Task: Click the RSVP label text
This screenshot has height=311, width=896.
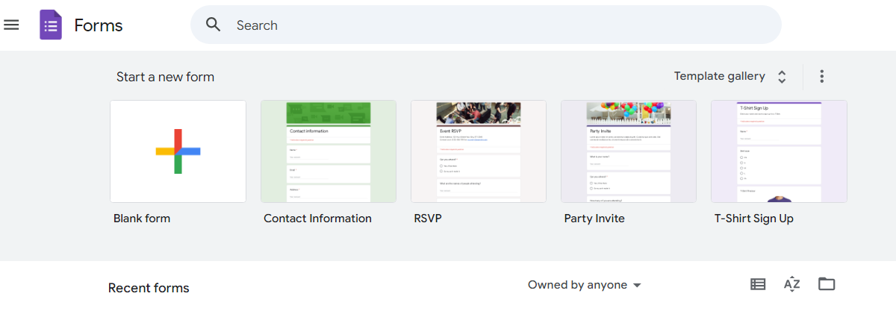Action: click(429, 219)
